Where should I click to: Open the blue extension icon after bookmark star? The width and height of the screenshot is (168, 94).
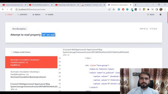pyautogui.click(x=119, y=9)
